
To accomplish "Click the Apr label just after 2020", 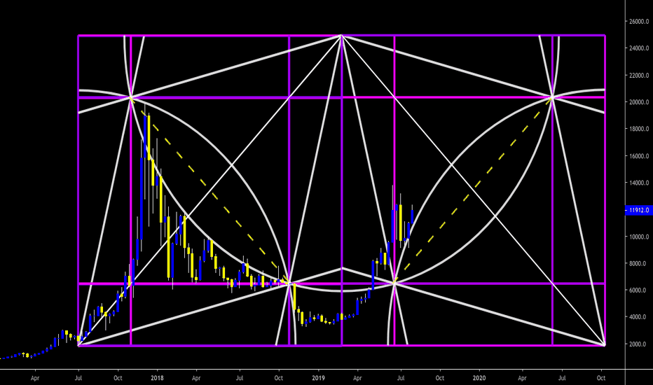I will pyautogui.click(x=522, y=378).
